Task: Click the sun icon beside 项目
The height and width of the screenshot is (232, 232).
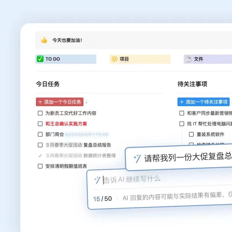Action: click(x=114, y=59)
